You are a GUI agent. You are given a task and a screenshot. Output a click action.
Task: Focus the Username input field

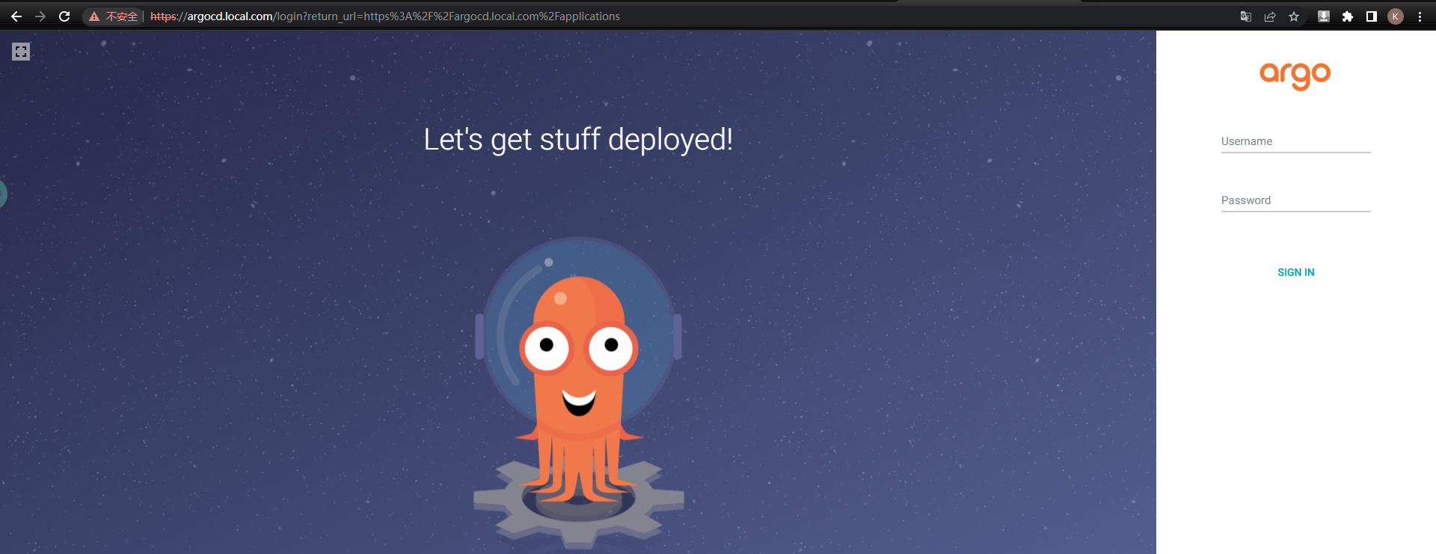click(x=1296, y=141)
